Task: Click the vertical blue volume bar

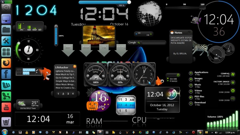Action: [x=56, y=36]
